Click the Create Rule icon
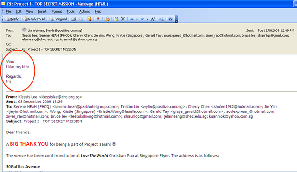This screenshot has height=172, width=297. coord(116,19)
